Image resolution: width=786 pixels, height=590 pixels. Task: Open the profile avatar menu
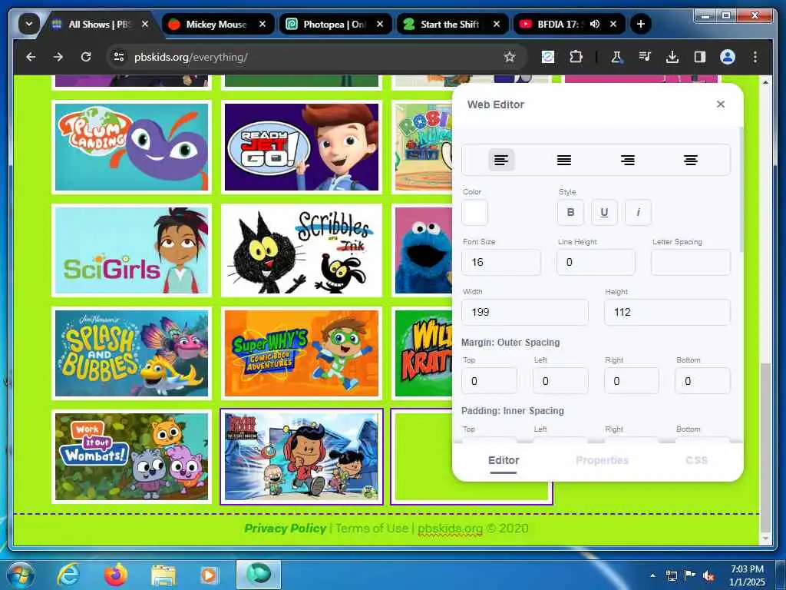[x=728, y=57]
